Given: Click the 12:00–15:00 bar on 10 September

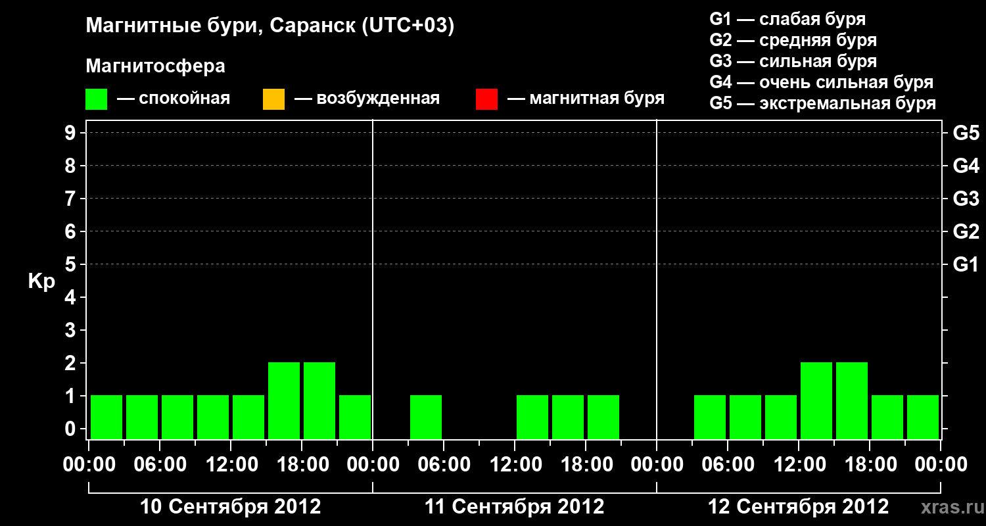Looking at the screenshot, I should point(248,417).
